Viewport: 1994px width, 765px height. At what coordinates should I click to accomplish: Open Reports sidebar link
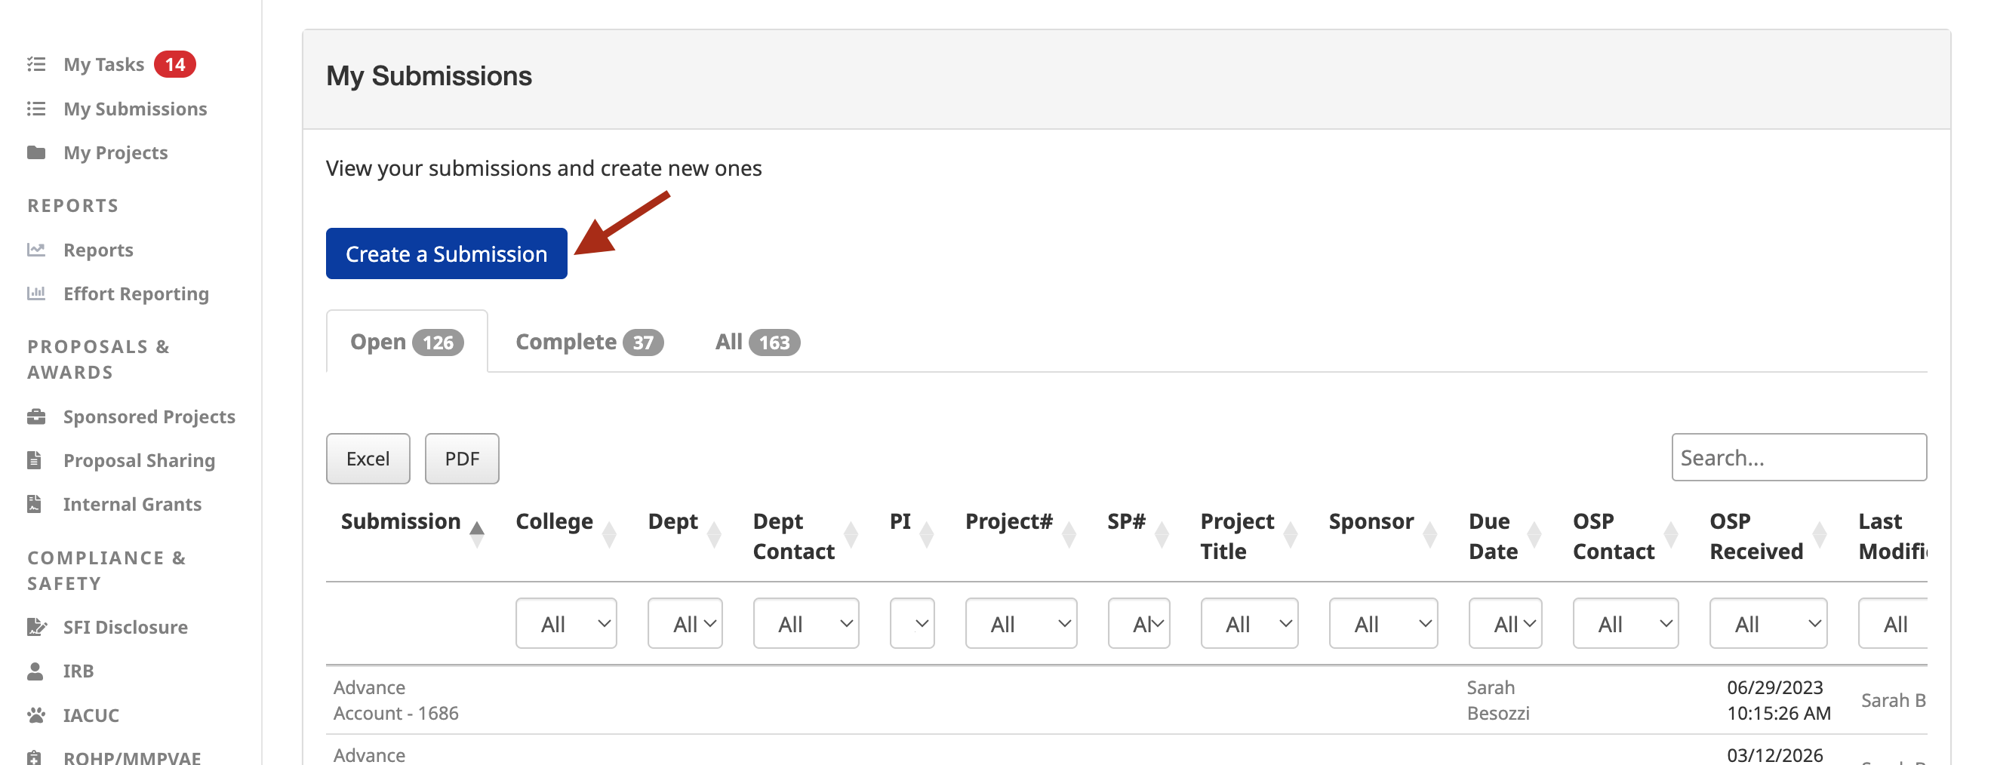click(x=98, y=249)
